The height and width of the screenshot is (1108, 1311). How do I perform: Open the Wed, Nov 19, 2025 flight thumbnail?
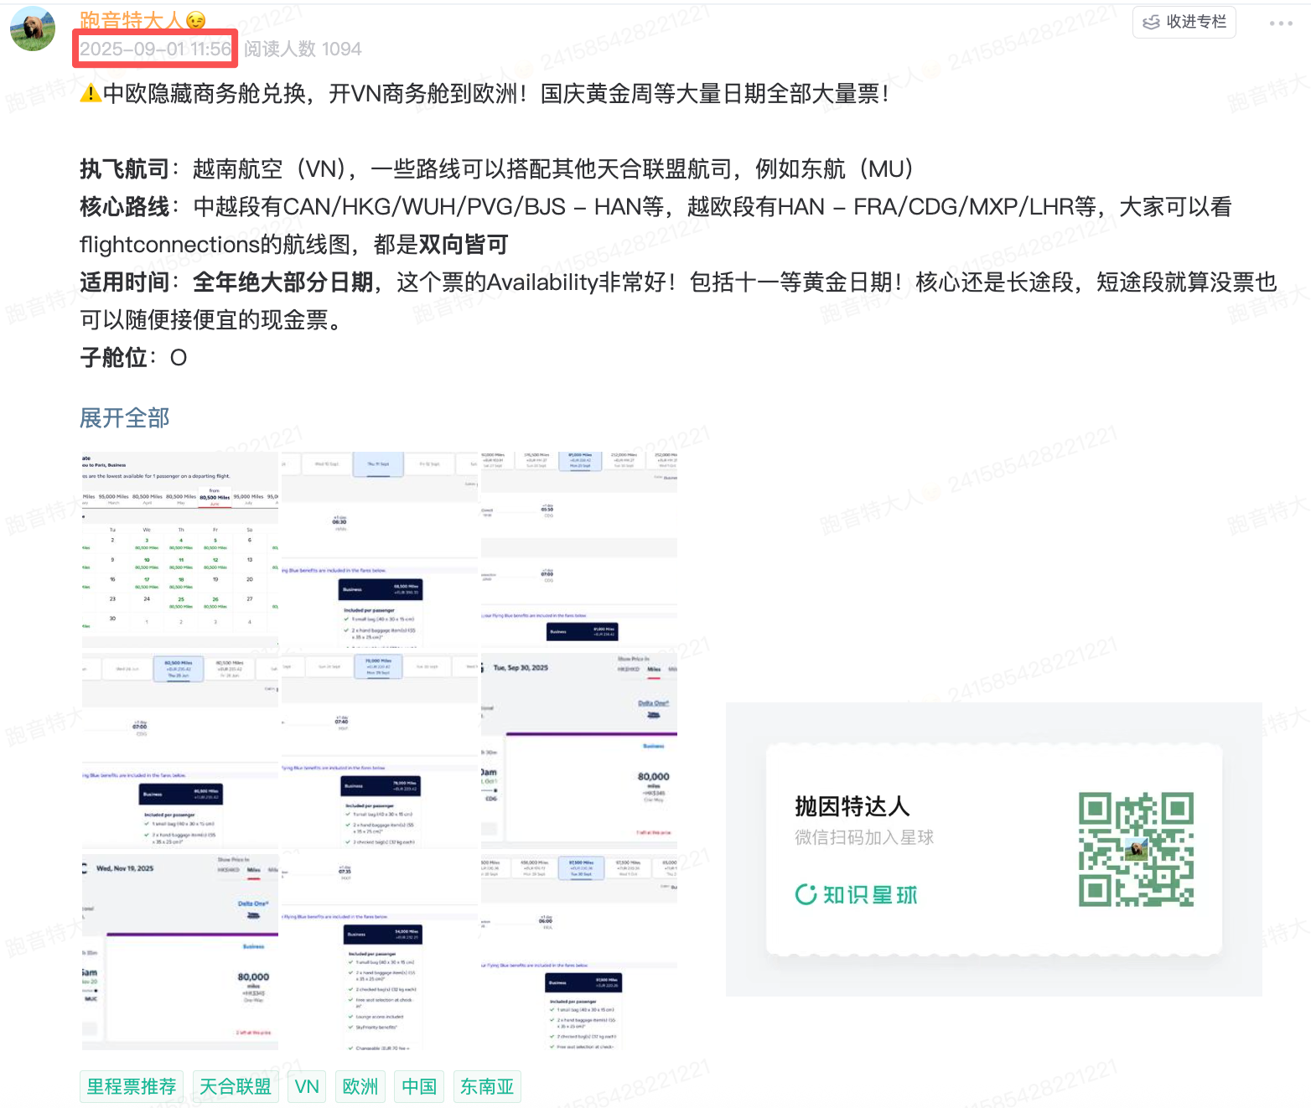[179, 950]
